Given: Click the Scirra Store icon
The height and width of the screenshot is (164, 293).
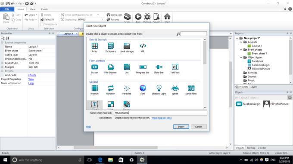Looking at the screenshot, I should point(127,17).
